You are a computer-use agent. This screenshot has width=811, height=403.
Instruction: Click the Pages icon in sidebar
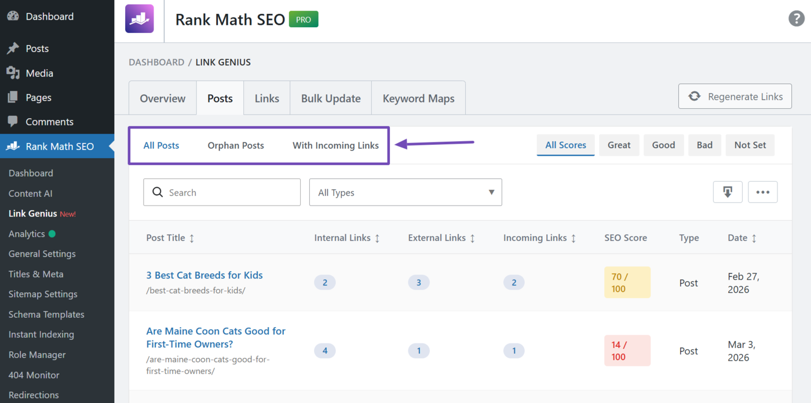click(13, 97)
